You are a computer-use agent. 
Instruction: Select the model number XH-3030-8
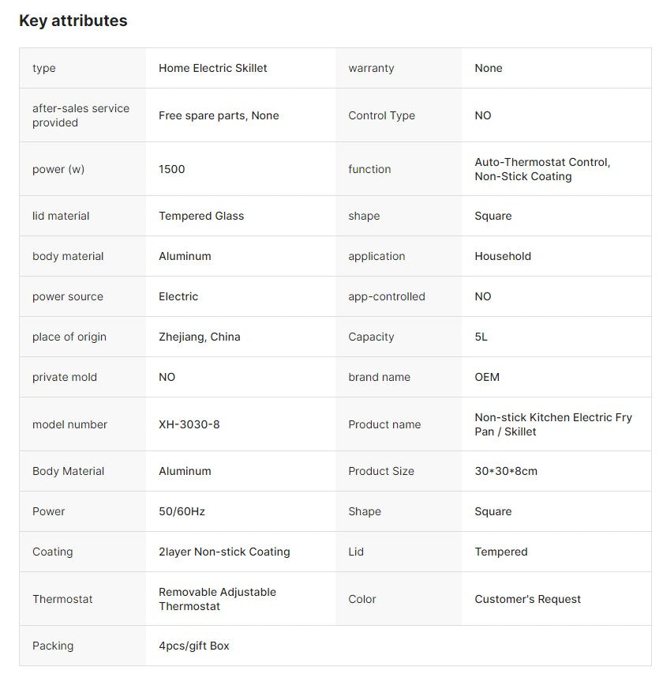pyautogui.click(x=189, y=424)
